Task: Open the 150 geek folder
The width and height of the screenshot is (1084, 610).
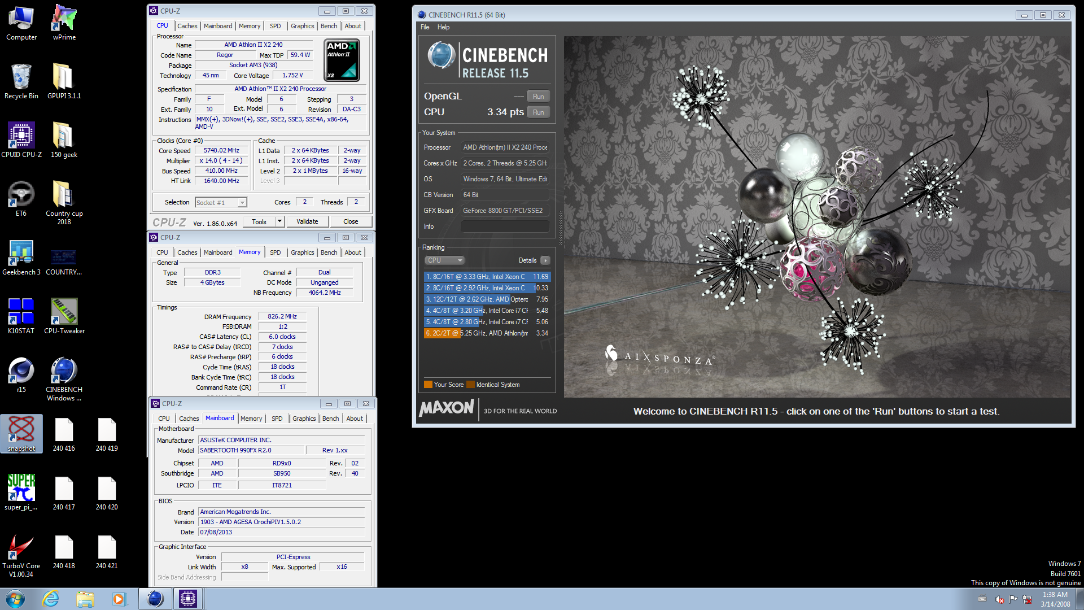Action: click(64, 140)
